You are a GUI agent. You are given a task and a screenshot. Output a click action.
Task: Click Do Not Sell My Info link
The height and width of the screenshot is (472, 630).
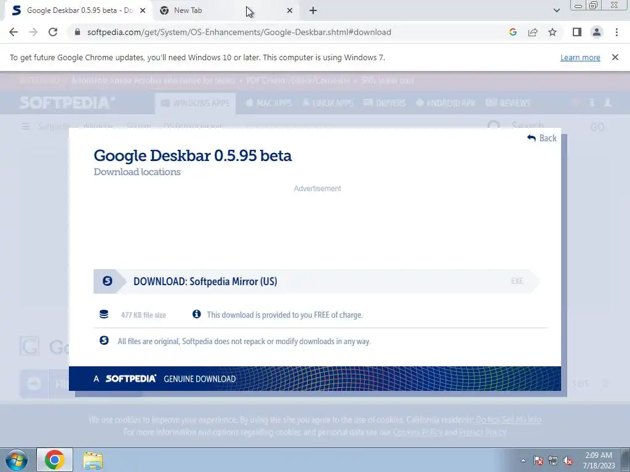[x=508, y=420]
